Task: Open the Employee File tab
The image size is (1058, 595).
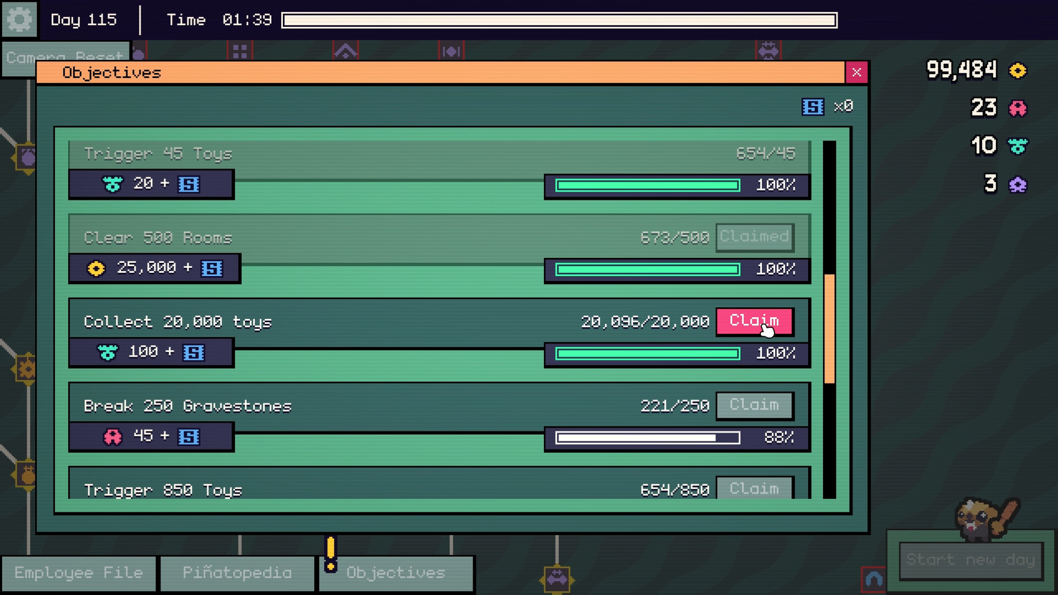Action: tap(78, 572)
